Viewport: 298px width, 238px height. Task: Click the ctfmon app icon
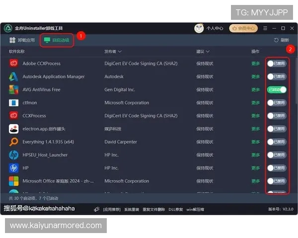(x=14, y=103)
